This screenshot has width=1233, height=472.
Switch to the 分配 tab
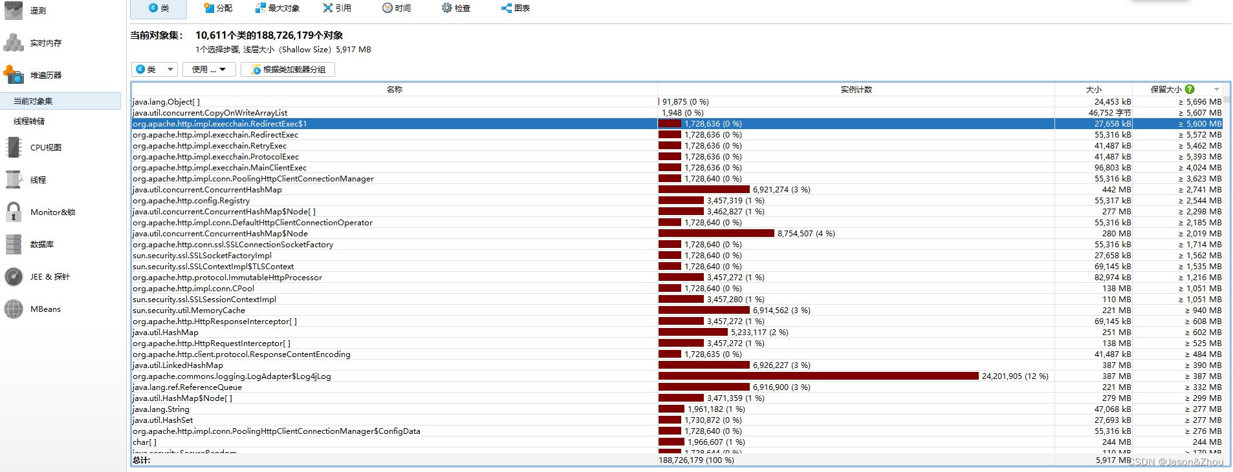pos(218,8)
